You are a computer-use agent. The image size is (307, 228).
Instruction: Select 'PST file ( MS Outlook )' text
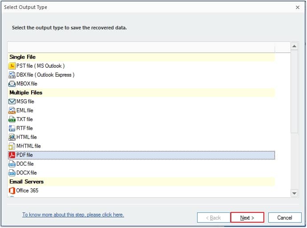point(40,66)
